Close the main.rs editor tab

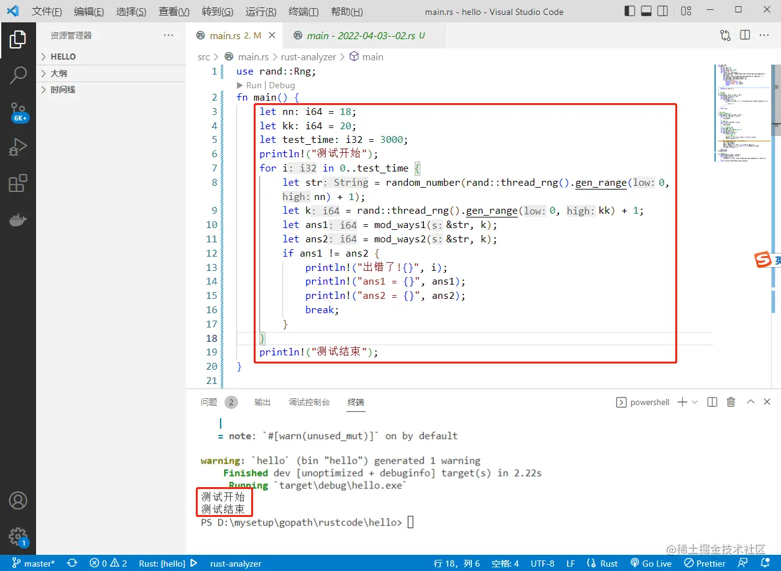(272, 35)
